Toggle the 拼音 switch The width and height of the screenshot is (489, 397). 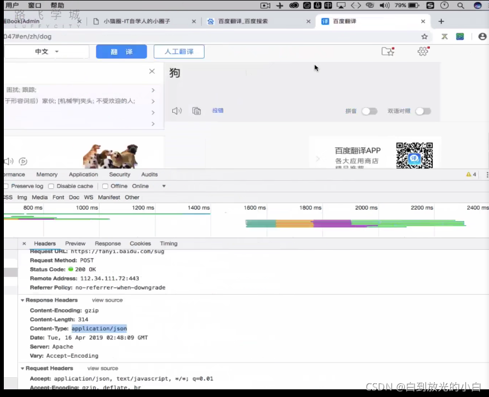click(x=369, y=111)
